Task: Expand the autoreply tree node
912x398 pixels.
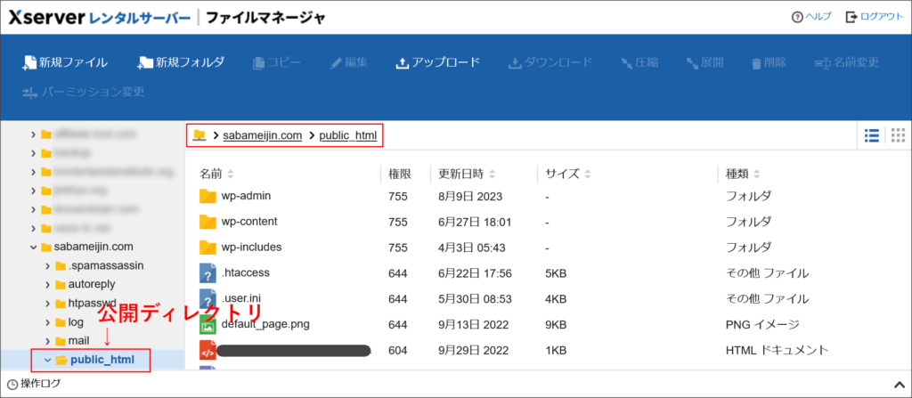Action: point(48,285)
